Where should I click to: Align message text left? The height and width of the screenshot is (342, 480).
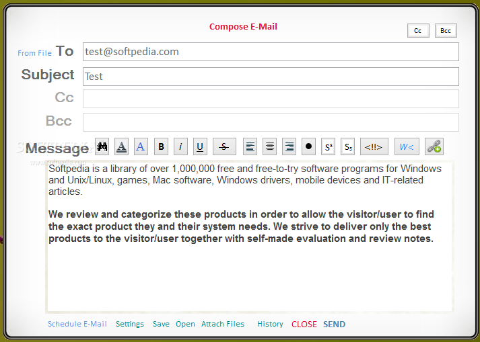250,146
